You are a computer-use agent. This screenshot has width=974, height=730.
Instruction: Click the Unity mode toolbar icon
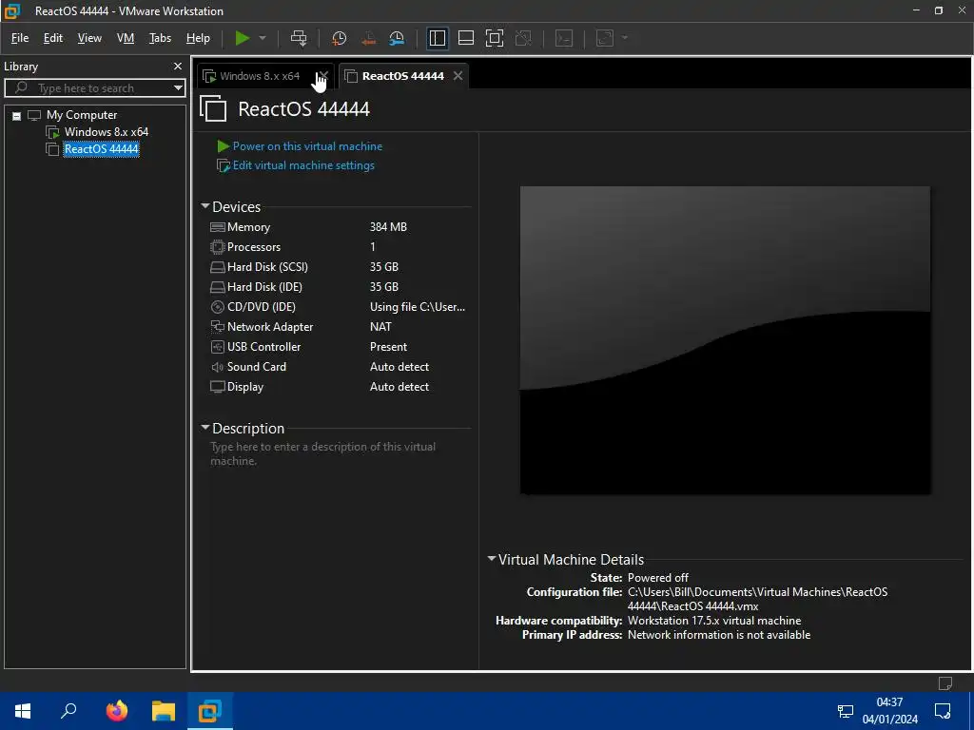pyautogui.click(x=524, y=38)
